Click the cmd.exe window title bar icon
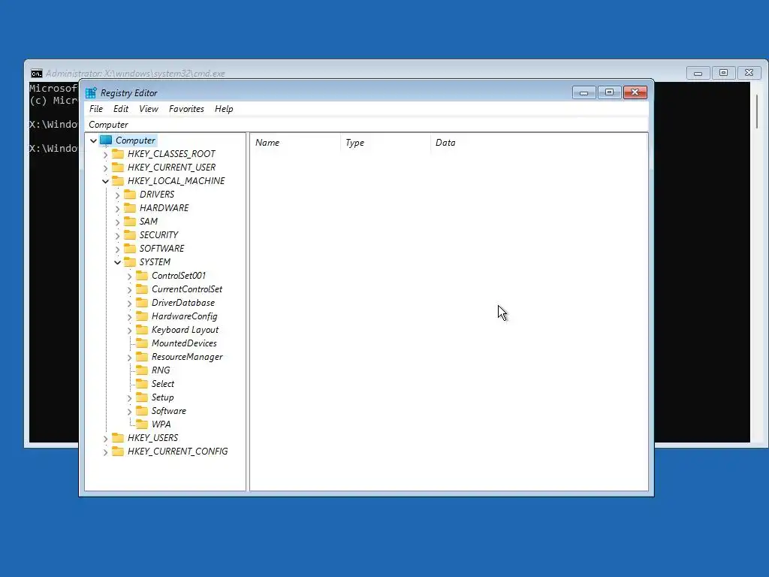The height and width of the screenshot is (577, 769). [36, 74]
